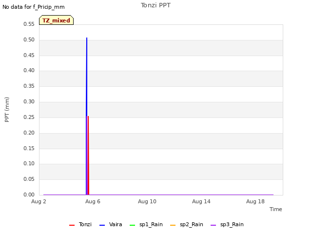Click the Tonzi PPT chart title
The image size is (312, 234).
click(x=156, y=5)
